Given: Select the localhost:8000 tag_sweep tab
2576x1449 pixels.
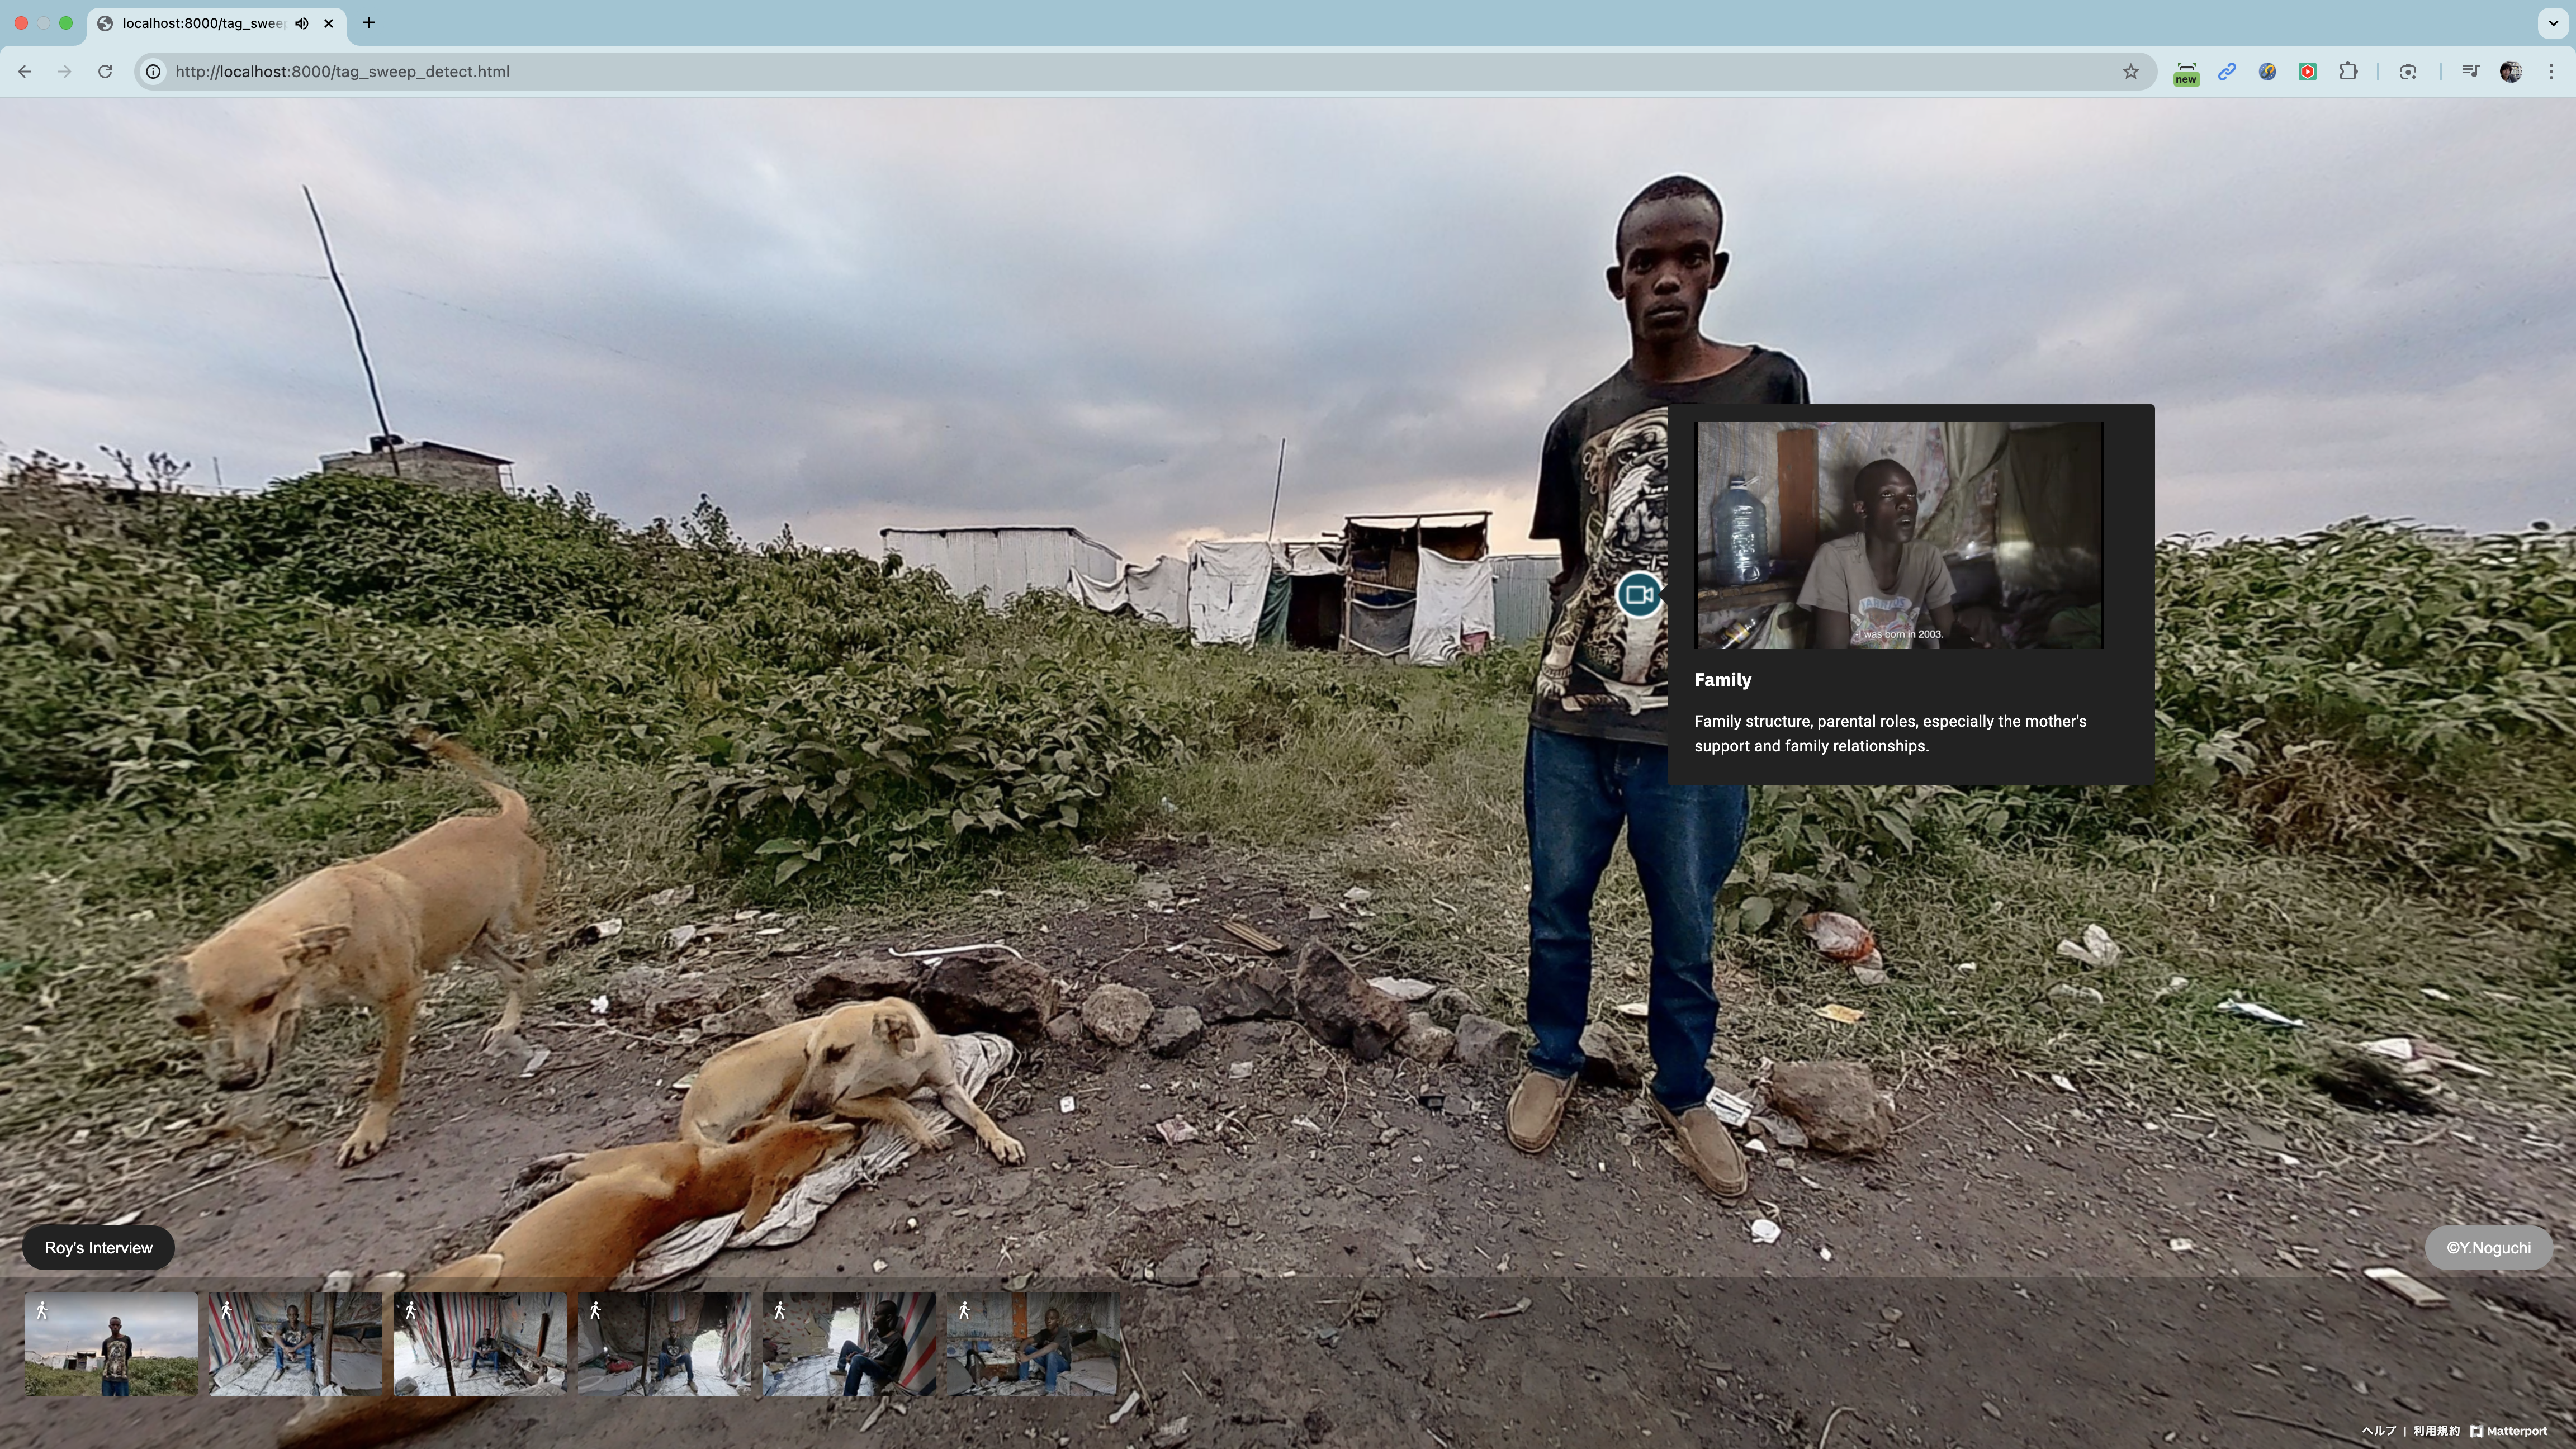Looking at the screenshot, I should tap(200, 23).
